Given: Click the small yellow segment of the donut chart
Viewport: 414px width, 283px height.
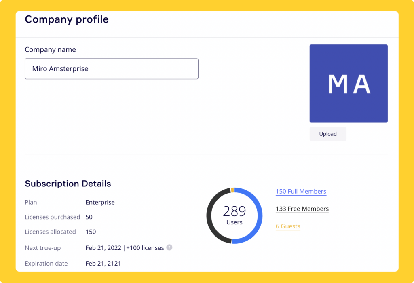Looking at the screenshot, I should click(x=232, y=190).
